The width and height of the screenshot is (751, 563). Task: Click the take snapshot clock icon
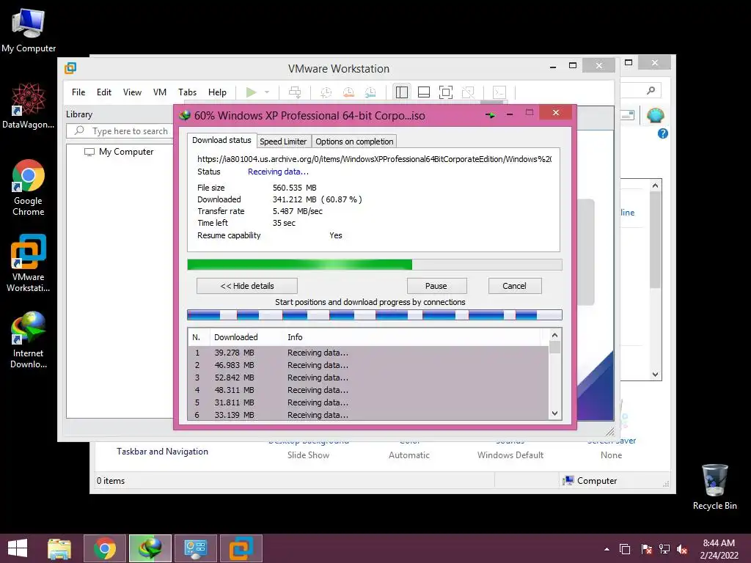[326, 92]
